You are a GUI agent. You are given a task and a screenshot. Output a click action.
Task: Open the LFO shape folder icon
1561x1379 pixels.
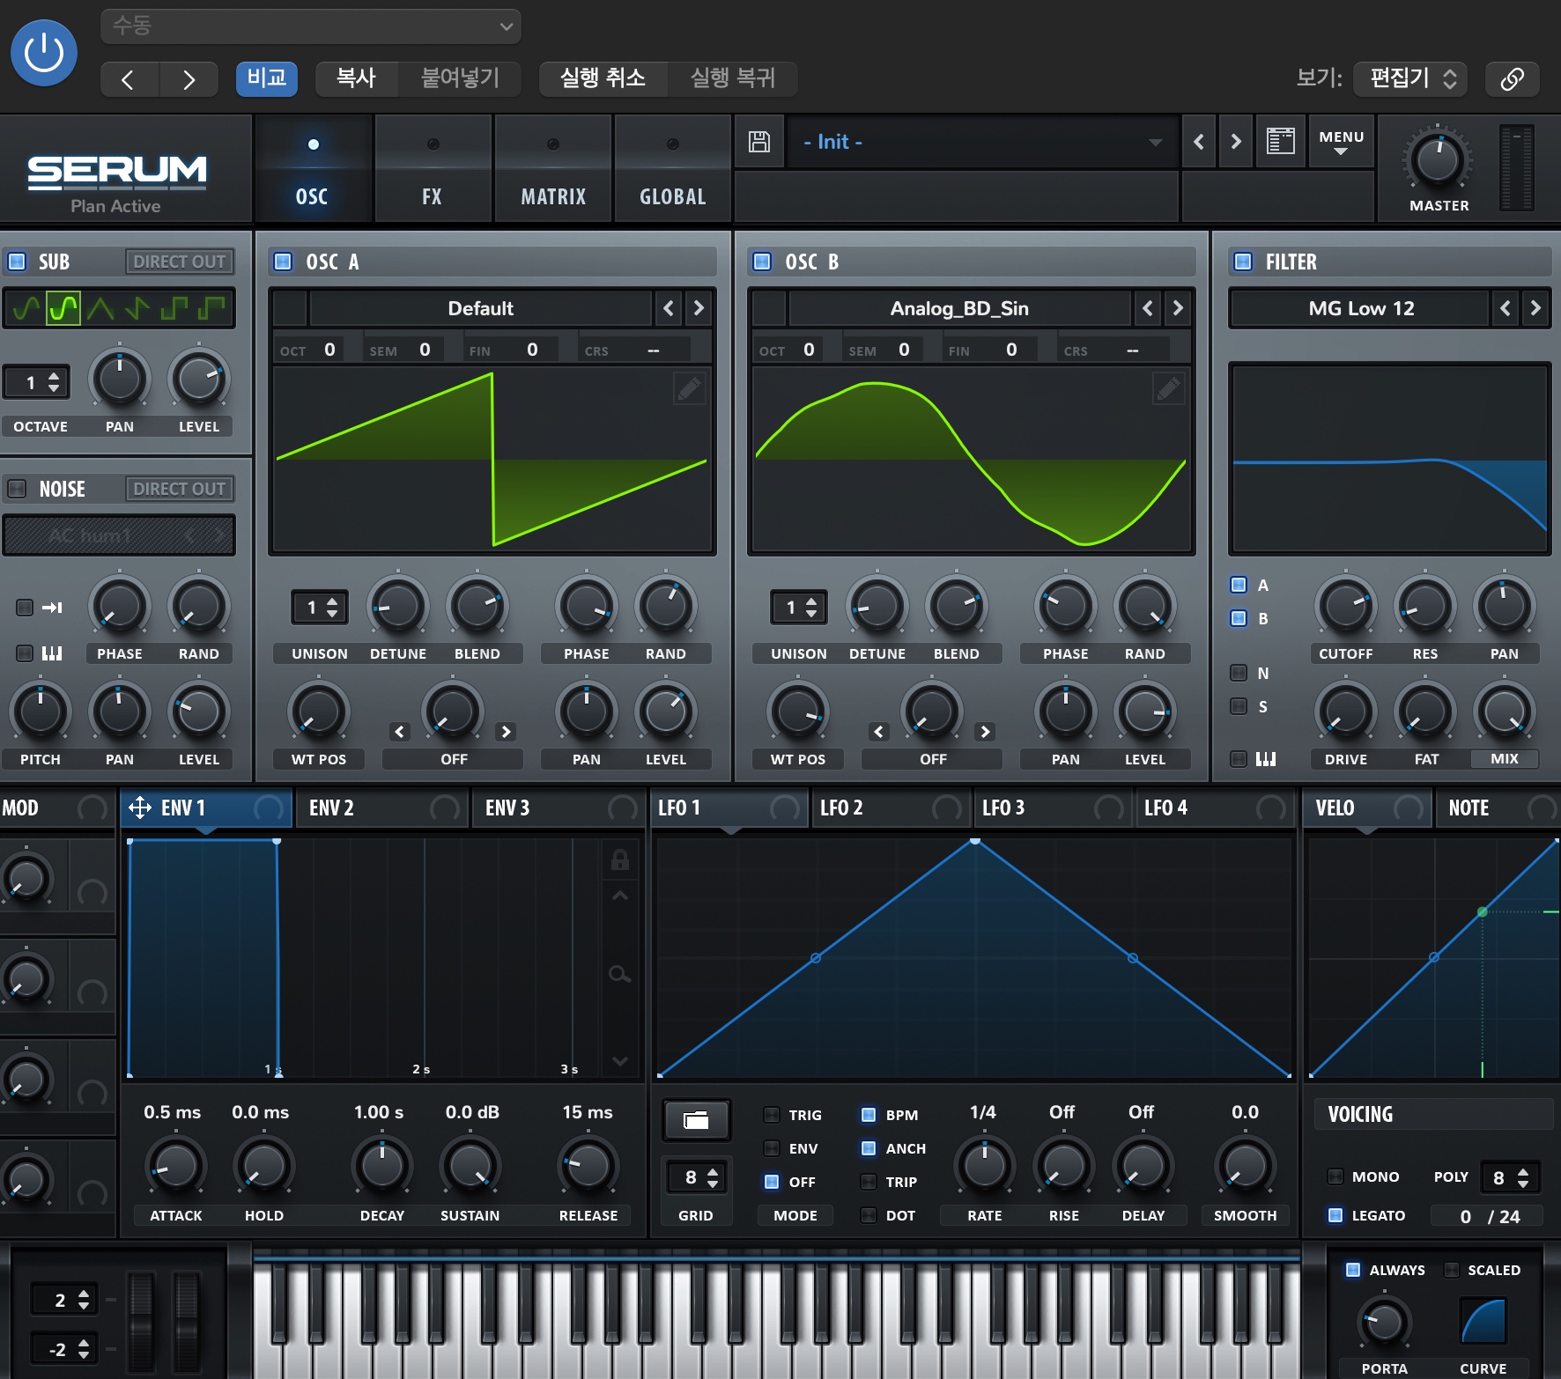coord(696,1120)
